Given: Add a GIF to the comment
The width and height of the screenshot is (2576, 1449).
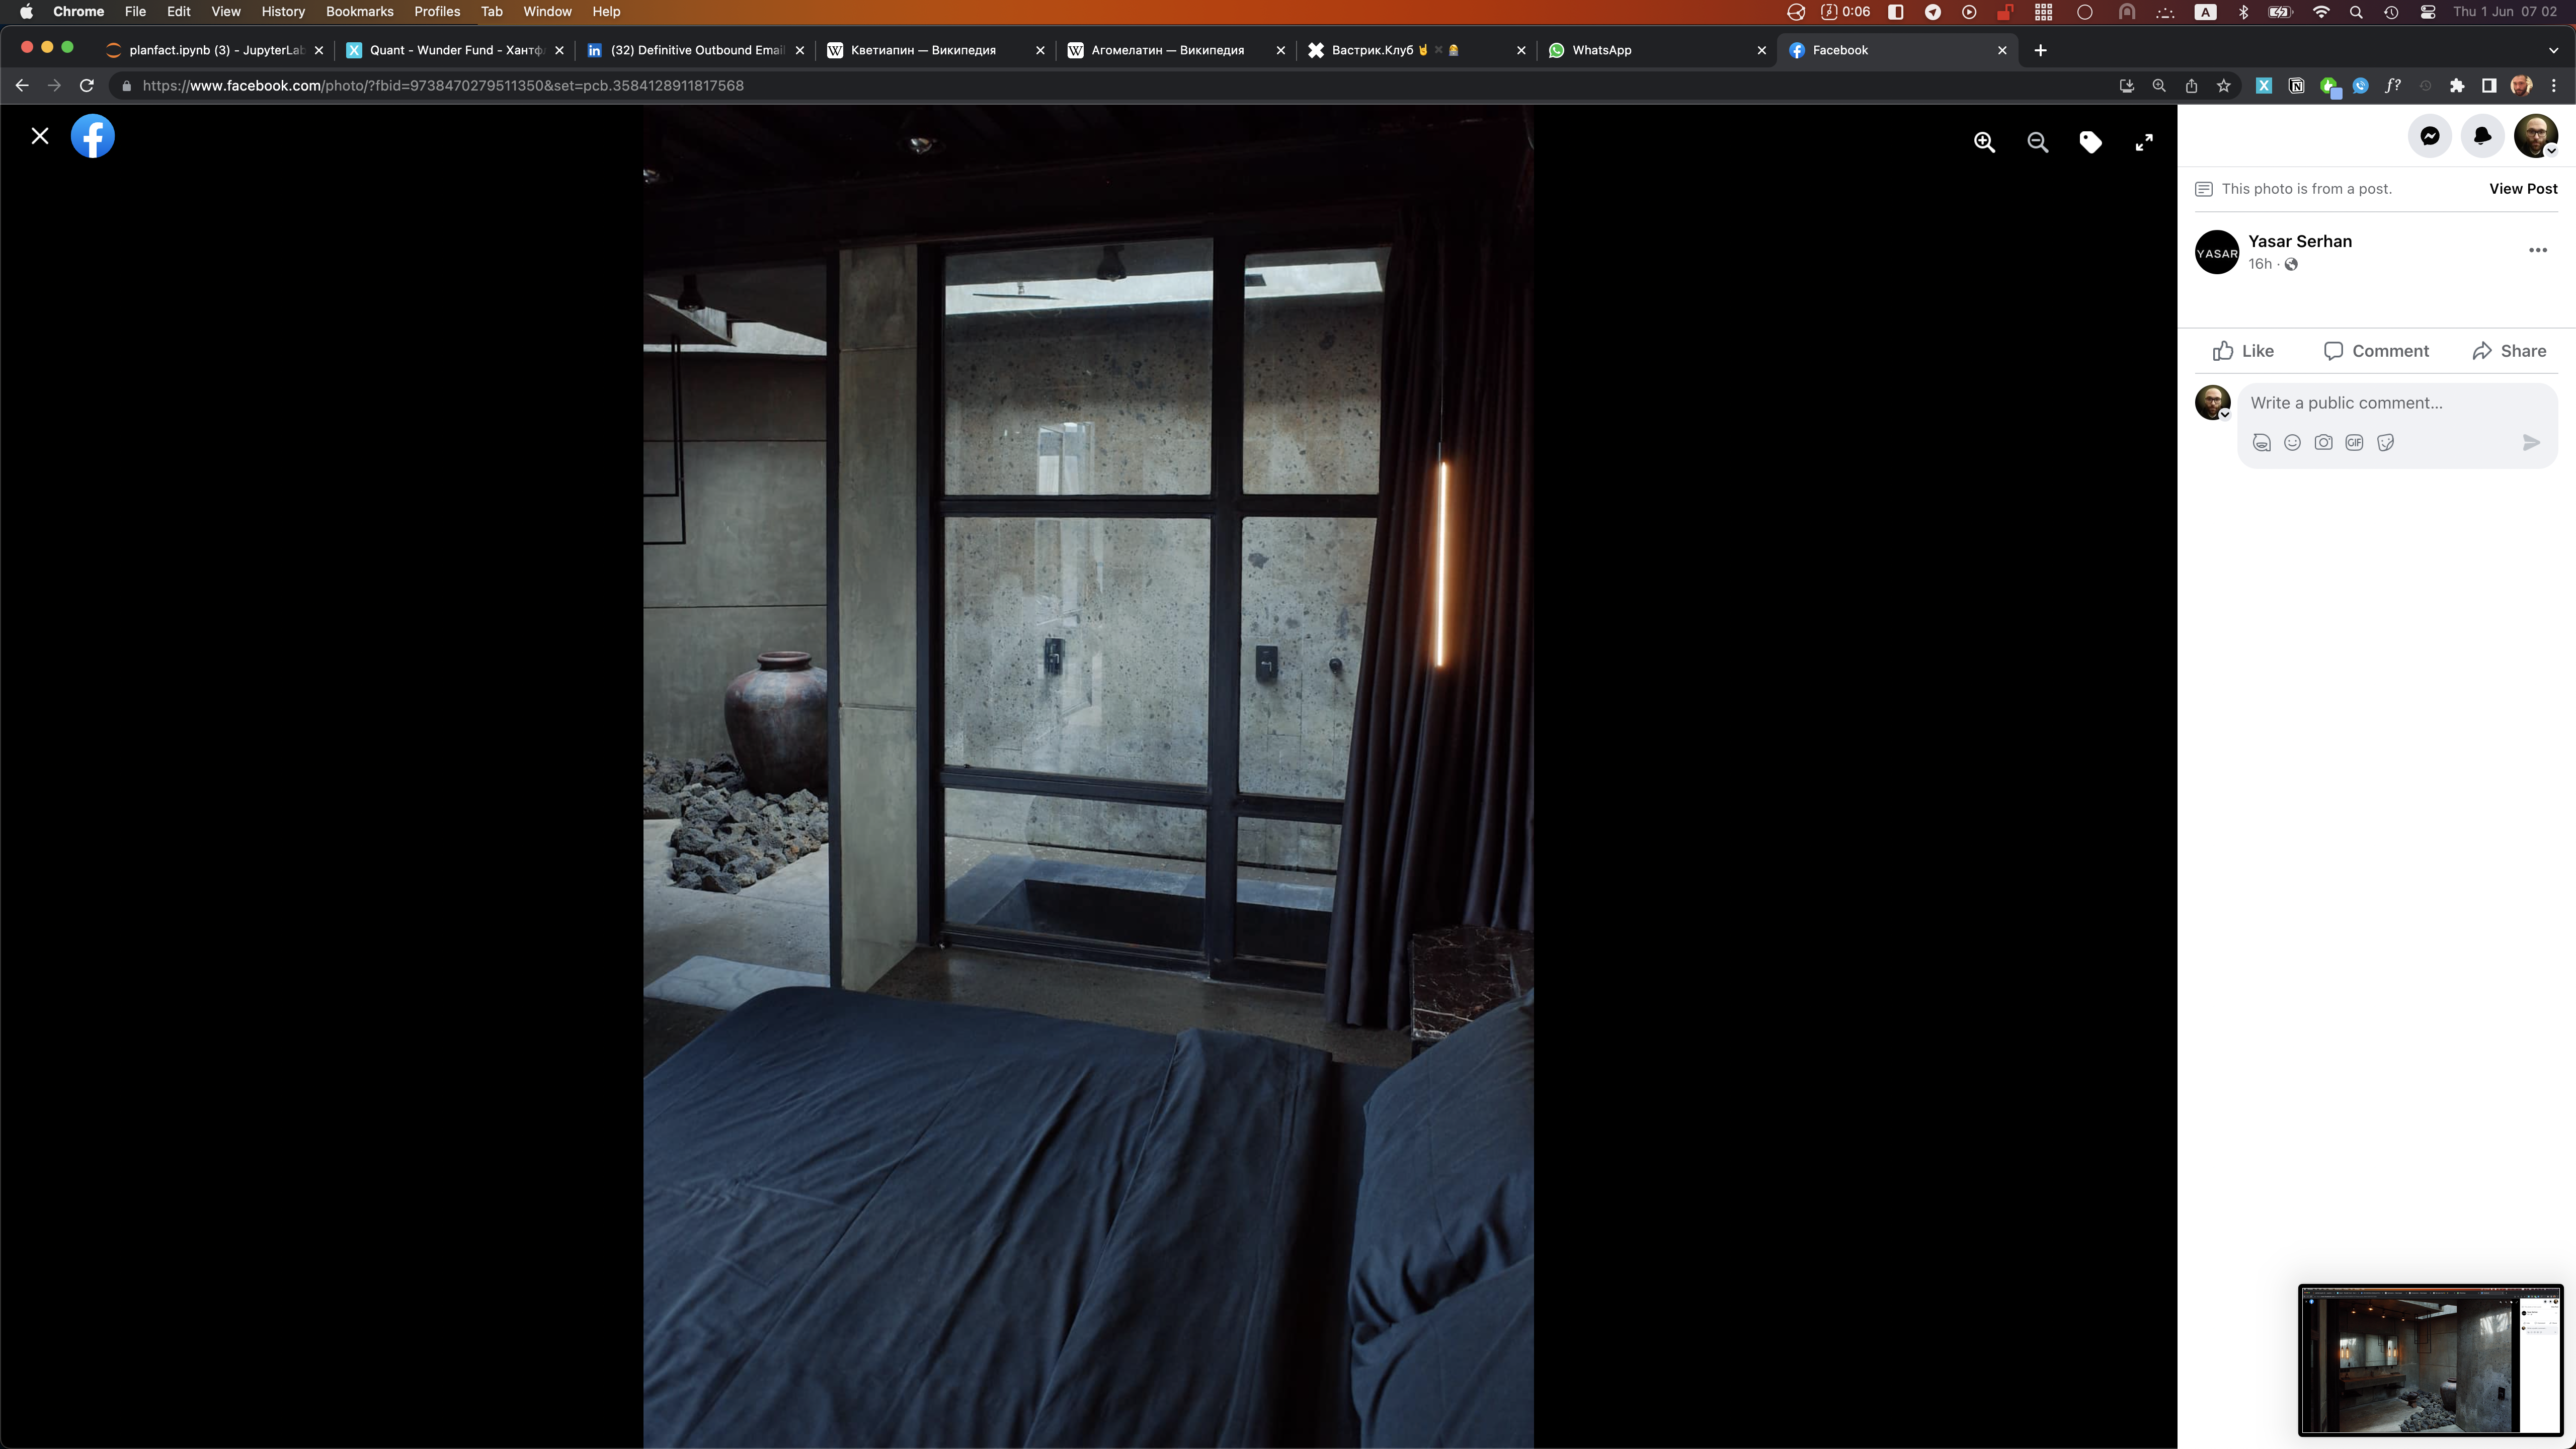Looking at the screenshot, I should tap(2354, 442).
